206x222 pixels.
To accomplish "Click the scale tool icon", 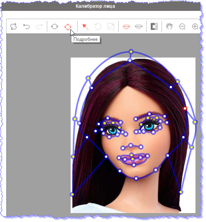I will (111, 26).
